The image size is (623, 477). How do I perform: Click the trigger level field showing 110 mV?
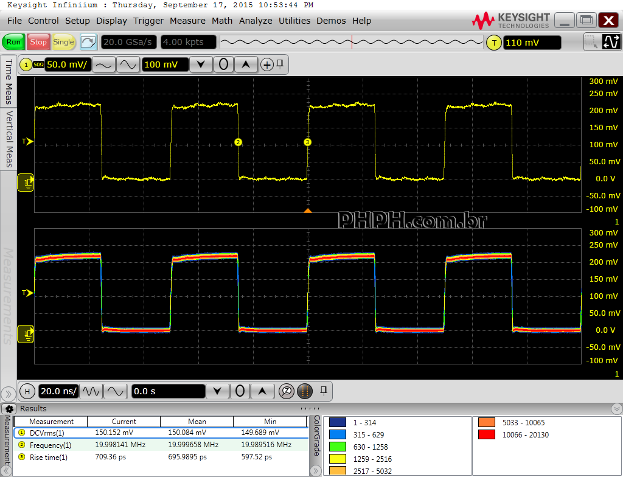coord(532,43)
